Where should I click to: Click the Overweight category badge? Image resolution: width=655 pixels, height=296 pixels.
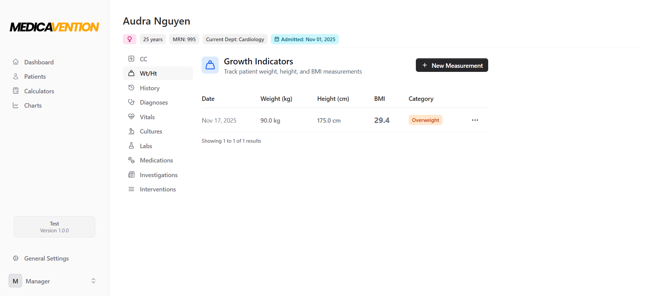coord(425,120)
